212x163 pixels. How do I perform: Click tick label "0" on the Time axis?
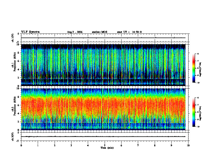[21, 145]
